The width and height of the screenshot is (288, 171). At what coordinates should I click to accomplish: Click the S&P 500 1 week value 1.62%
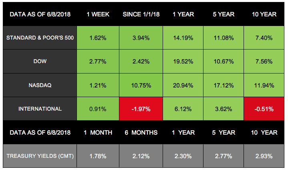pos(98,38)
